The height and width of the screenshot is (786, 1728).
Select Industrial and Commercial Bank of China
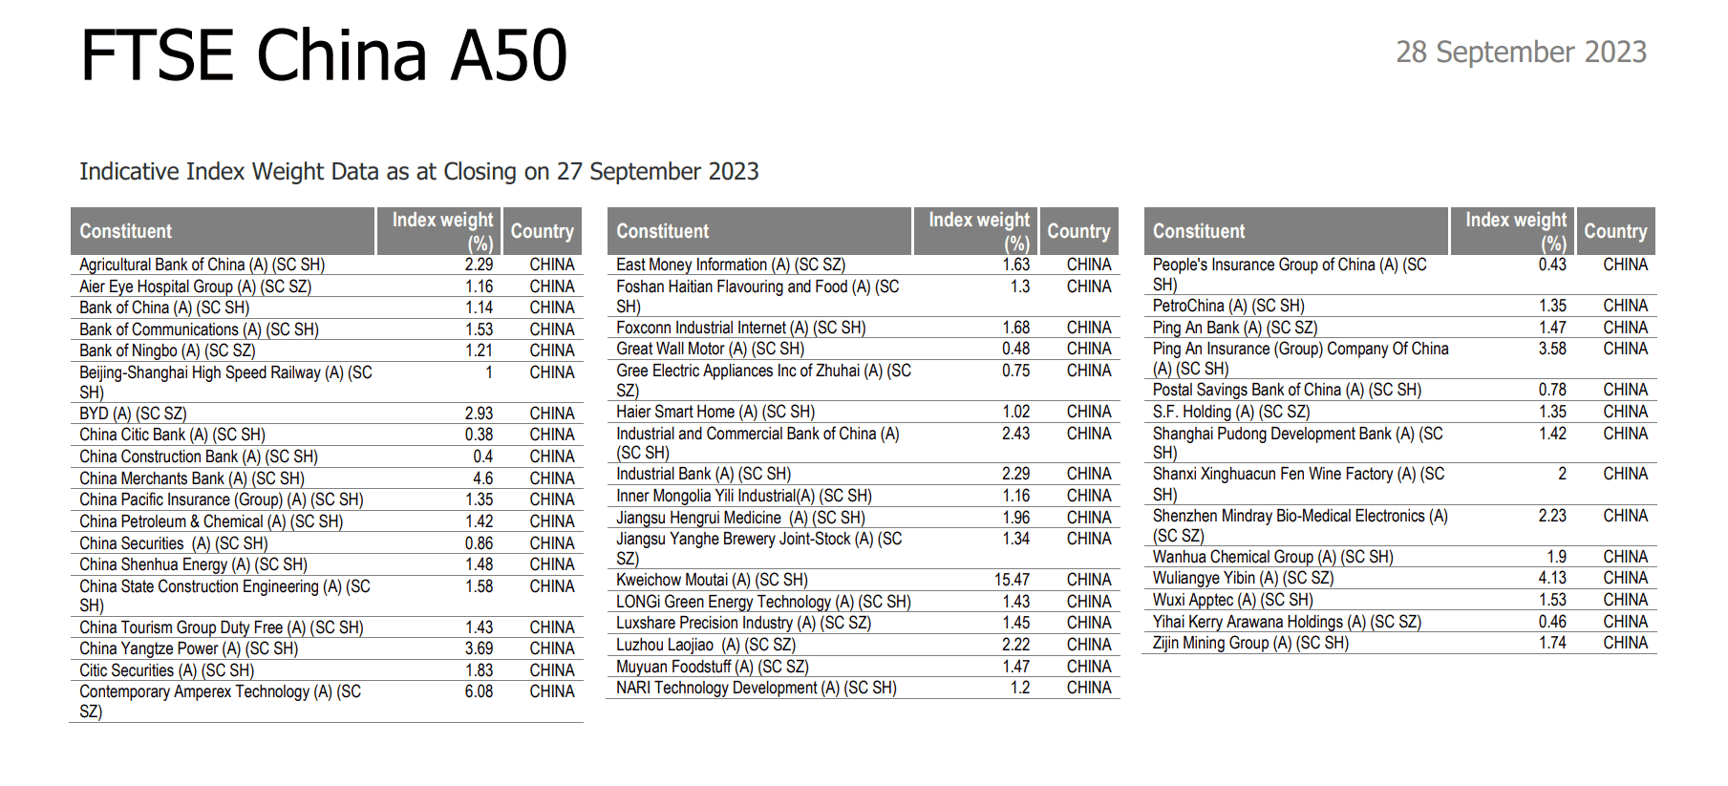point(757,443)
